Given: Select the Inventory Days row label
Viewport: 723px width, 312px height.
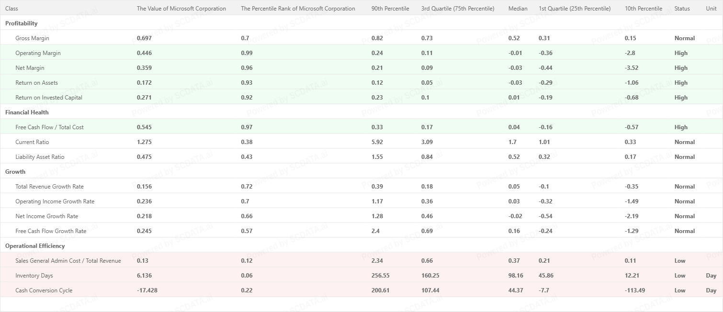Looking at the screenshot, I should click(34, 276).
